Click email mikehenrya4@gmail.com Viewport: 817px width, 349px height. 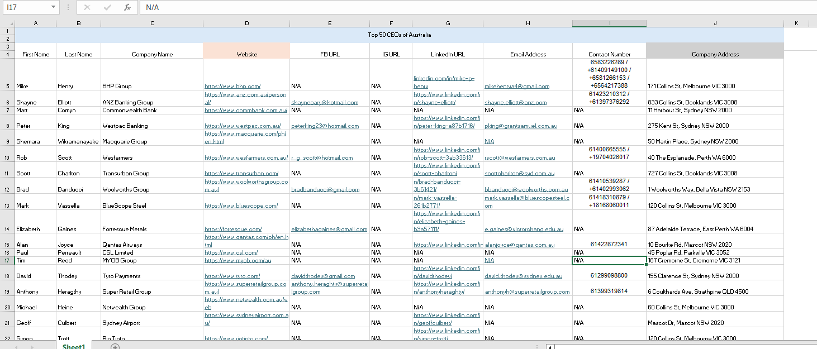coord(517,87)
